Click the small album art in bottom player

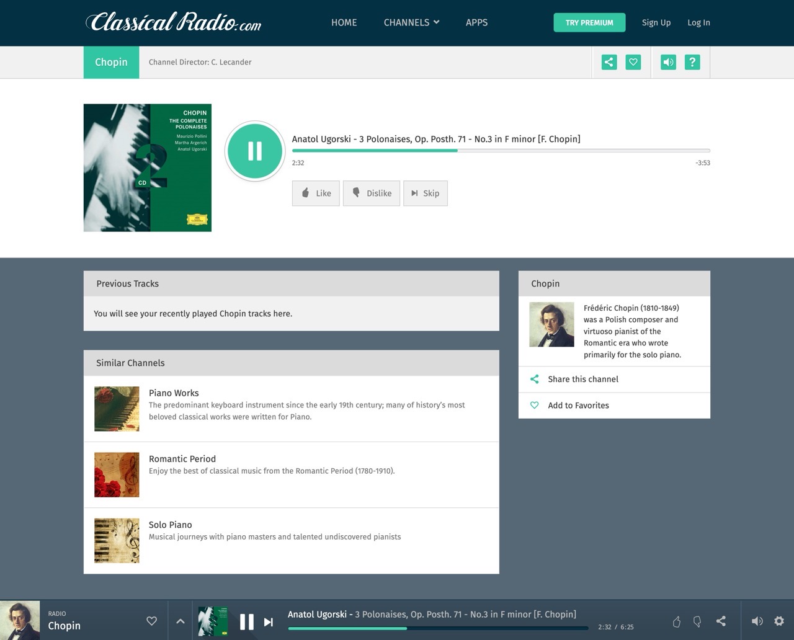(x=212, y=621)
